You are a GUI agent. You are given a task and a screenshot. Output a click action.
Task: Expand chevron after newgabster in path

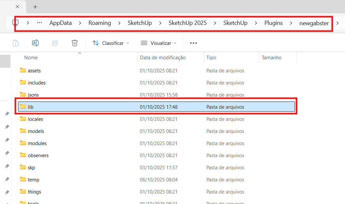337,23
